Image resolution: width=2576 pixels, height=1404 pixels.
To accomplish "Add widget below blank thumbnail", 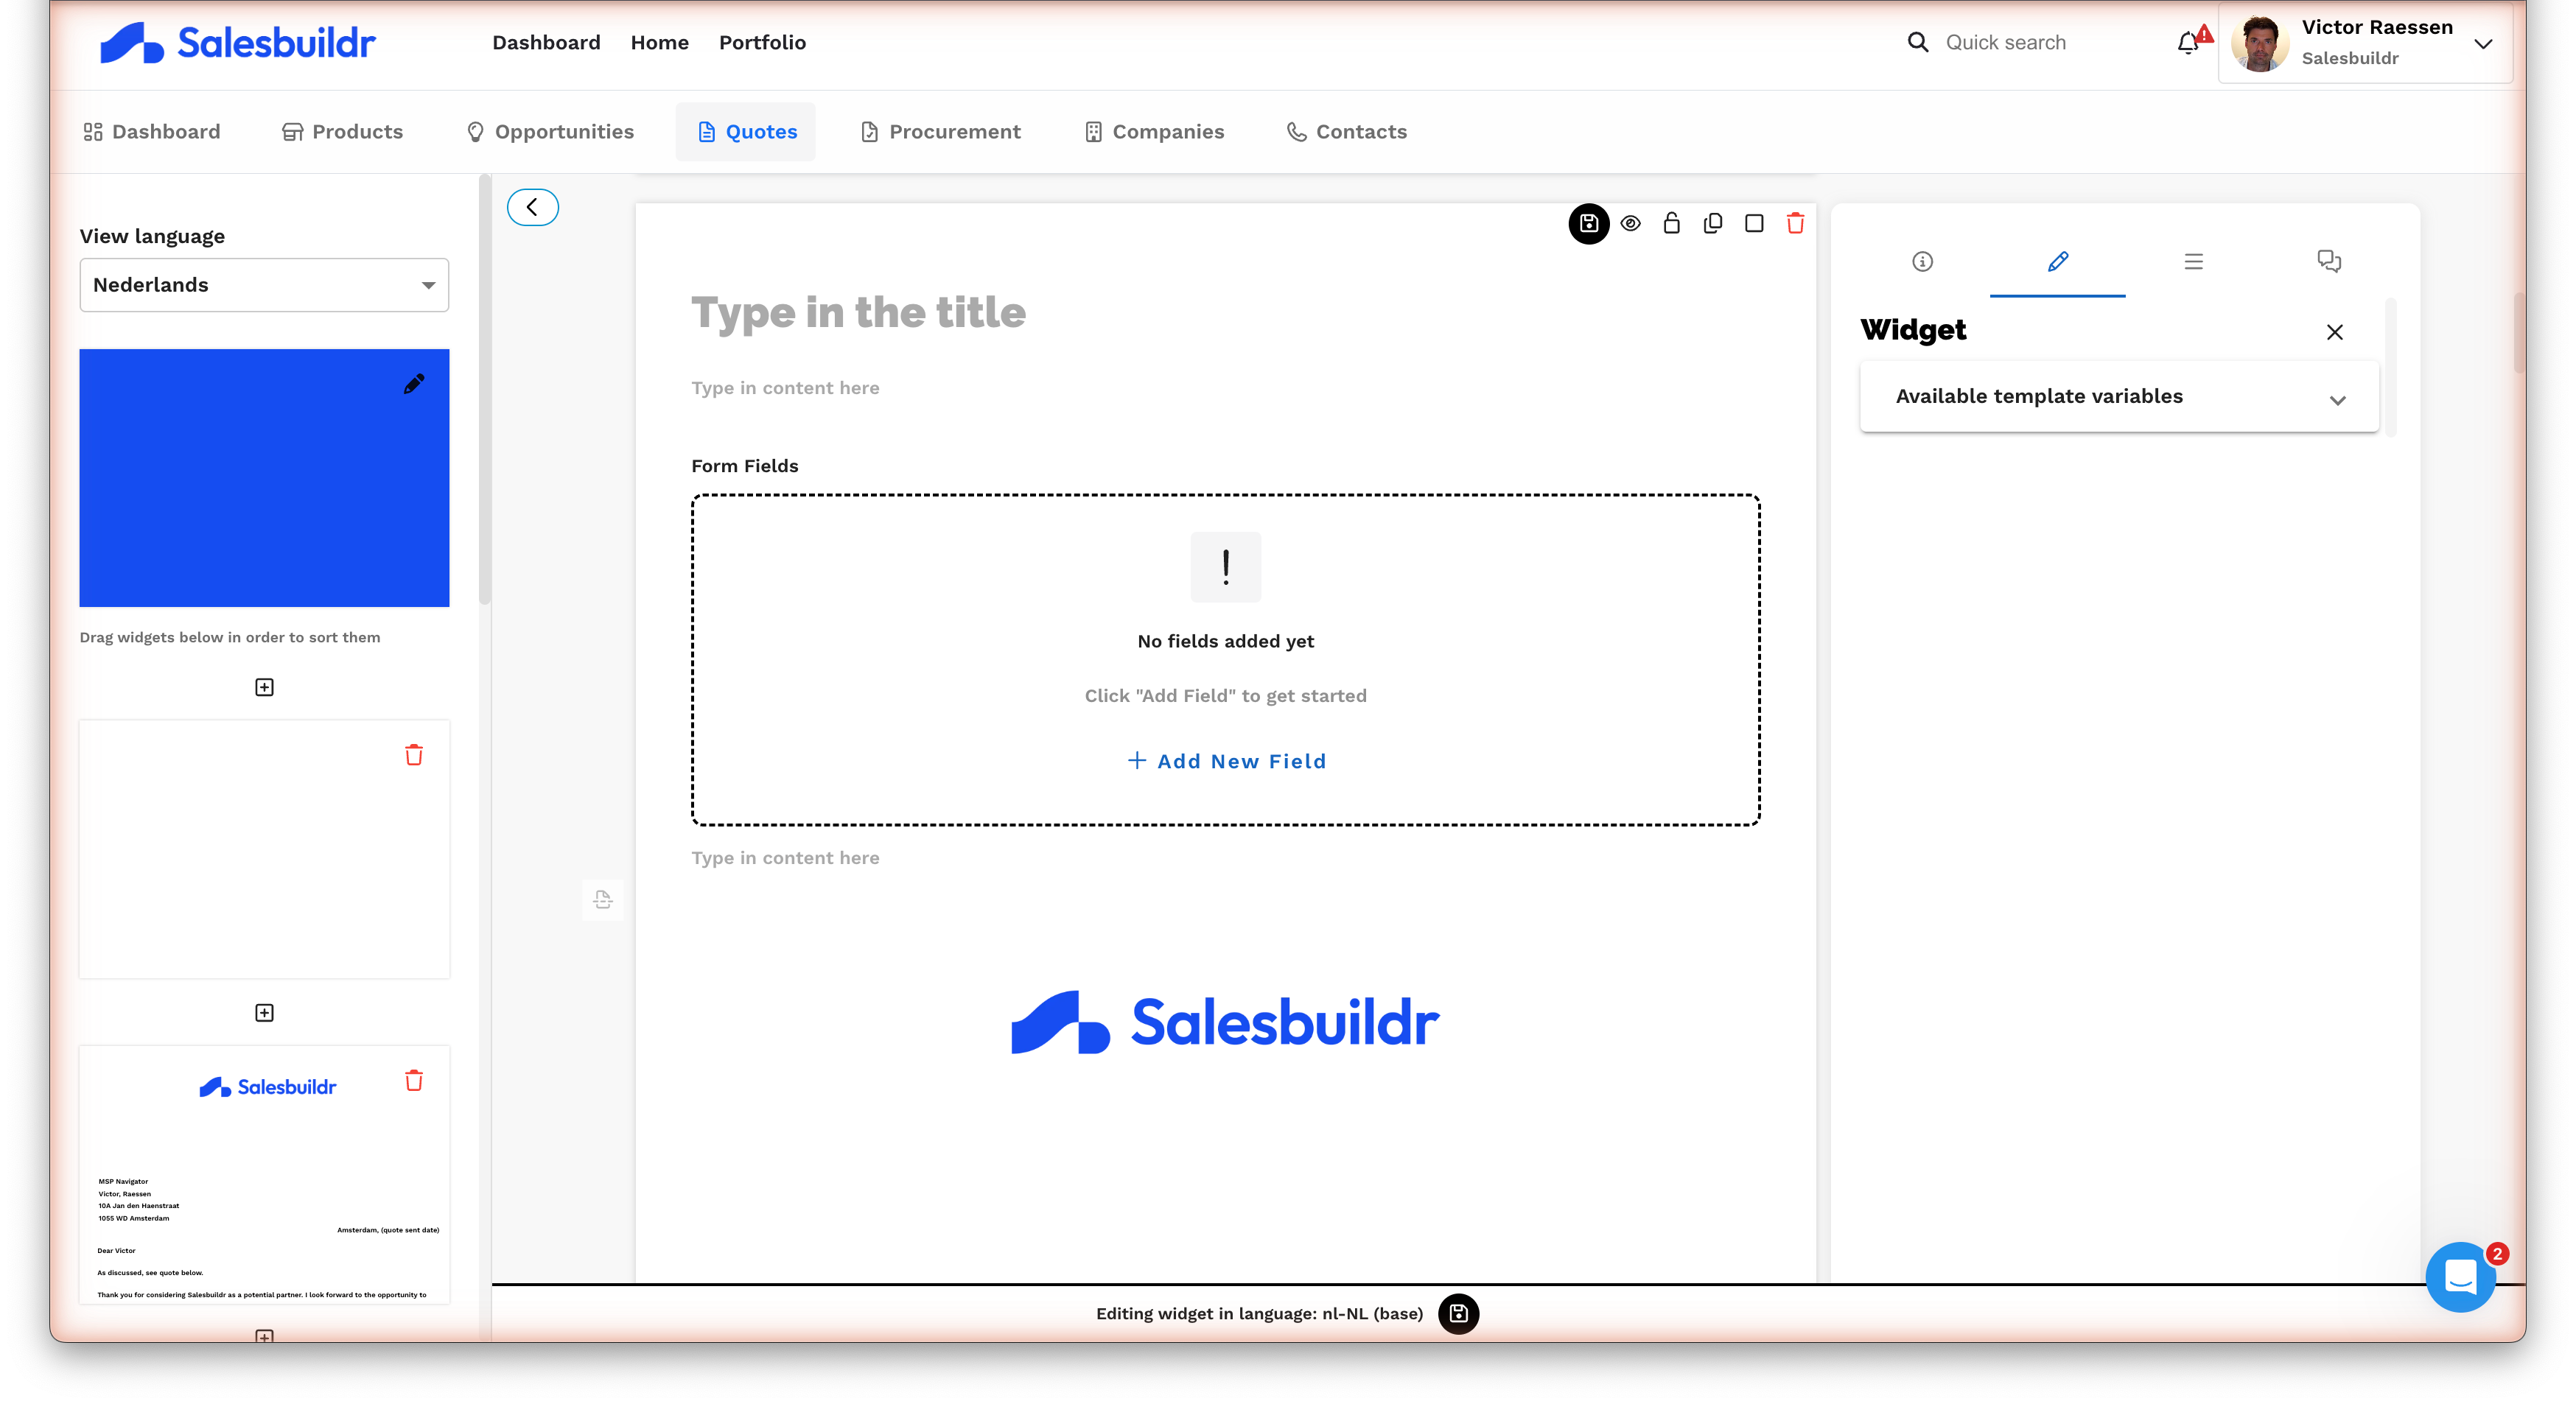I will coord(264,1013).
